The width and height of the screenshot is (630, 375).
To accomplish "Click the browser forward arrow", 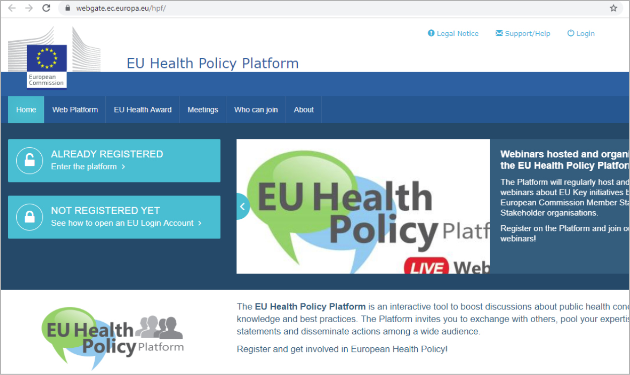I will click(x=29, y=8).
